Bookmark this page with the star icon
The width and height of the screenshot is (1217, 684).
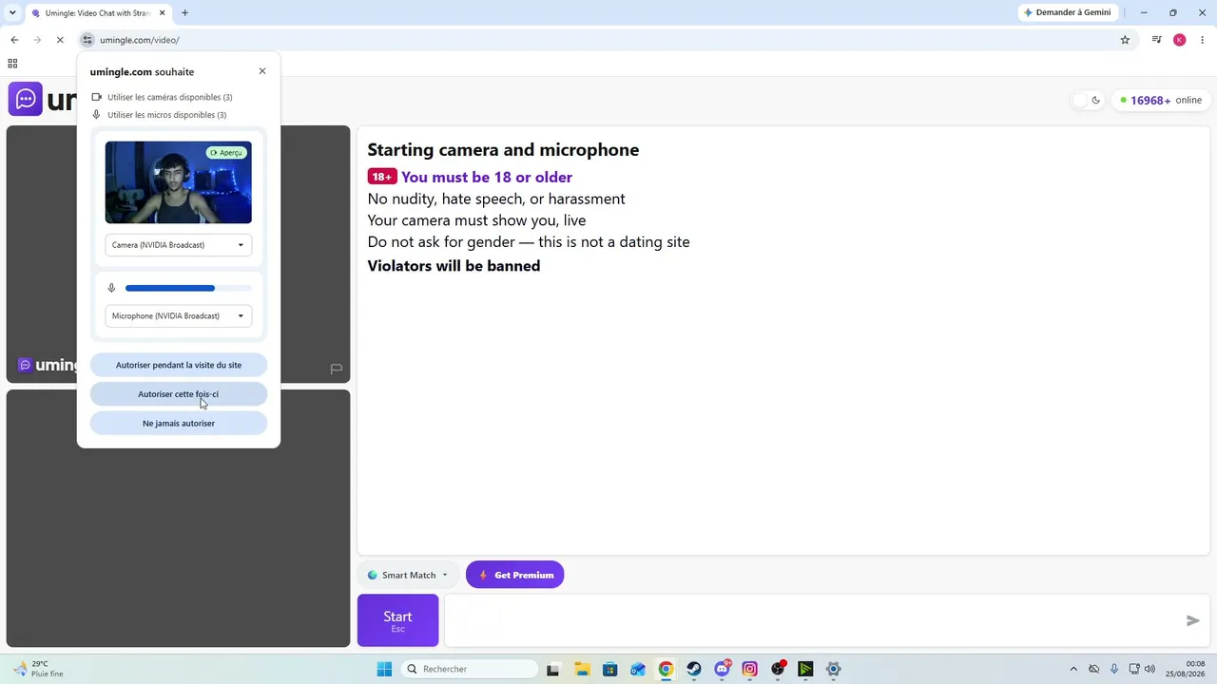(1125, 40)
